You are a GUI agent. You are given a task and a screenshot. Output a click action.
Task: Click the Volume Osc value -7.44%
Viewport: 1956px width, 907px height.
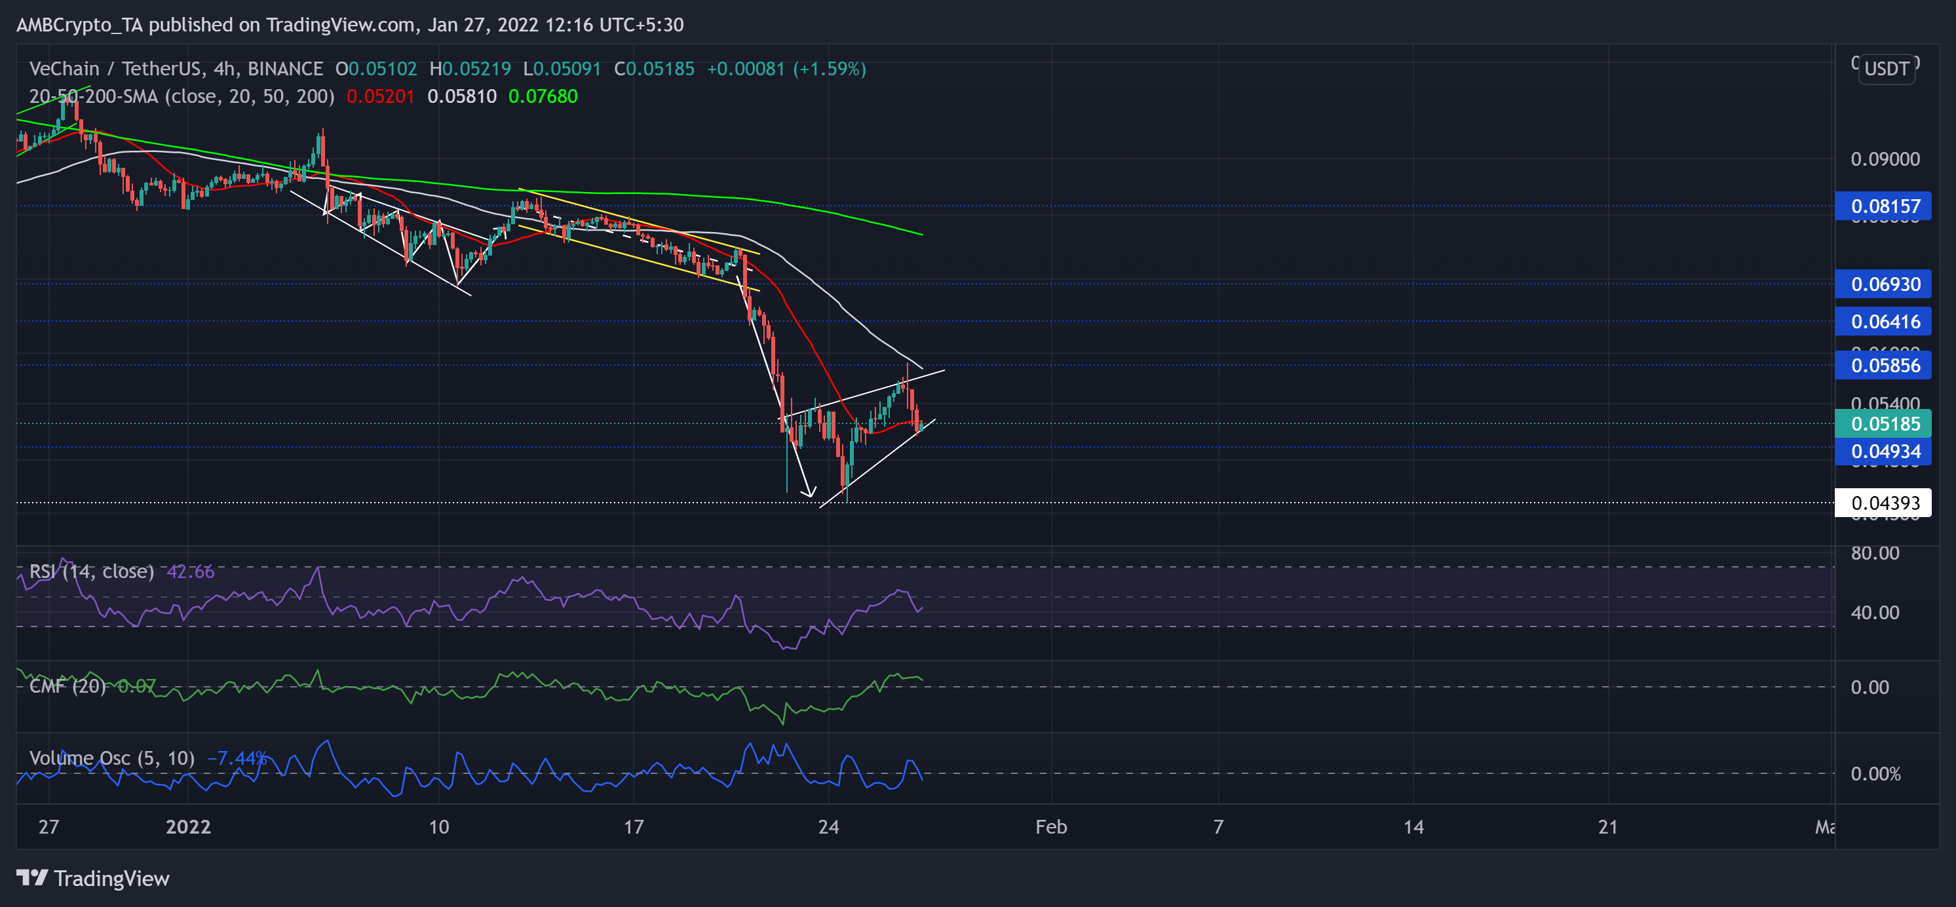click(237, 758)
